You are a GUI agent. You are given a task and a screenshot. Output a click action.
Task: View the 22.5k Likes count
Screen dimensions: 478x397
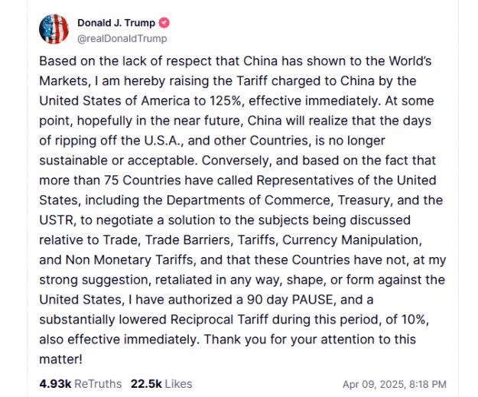pos(145,383)
